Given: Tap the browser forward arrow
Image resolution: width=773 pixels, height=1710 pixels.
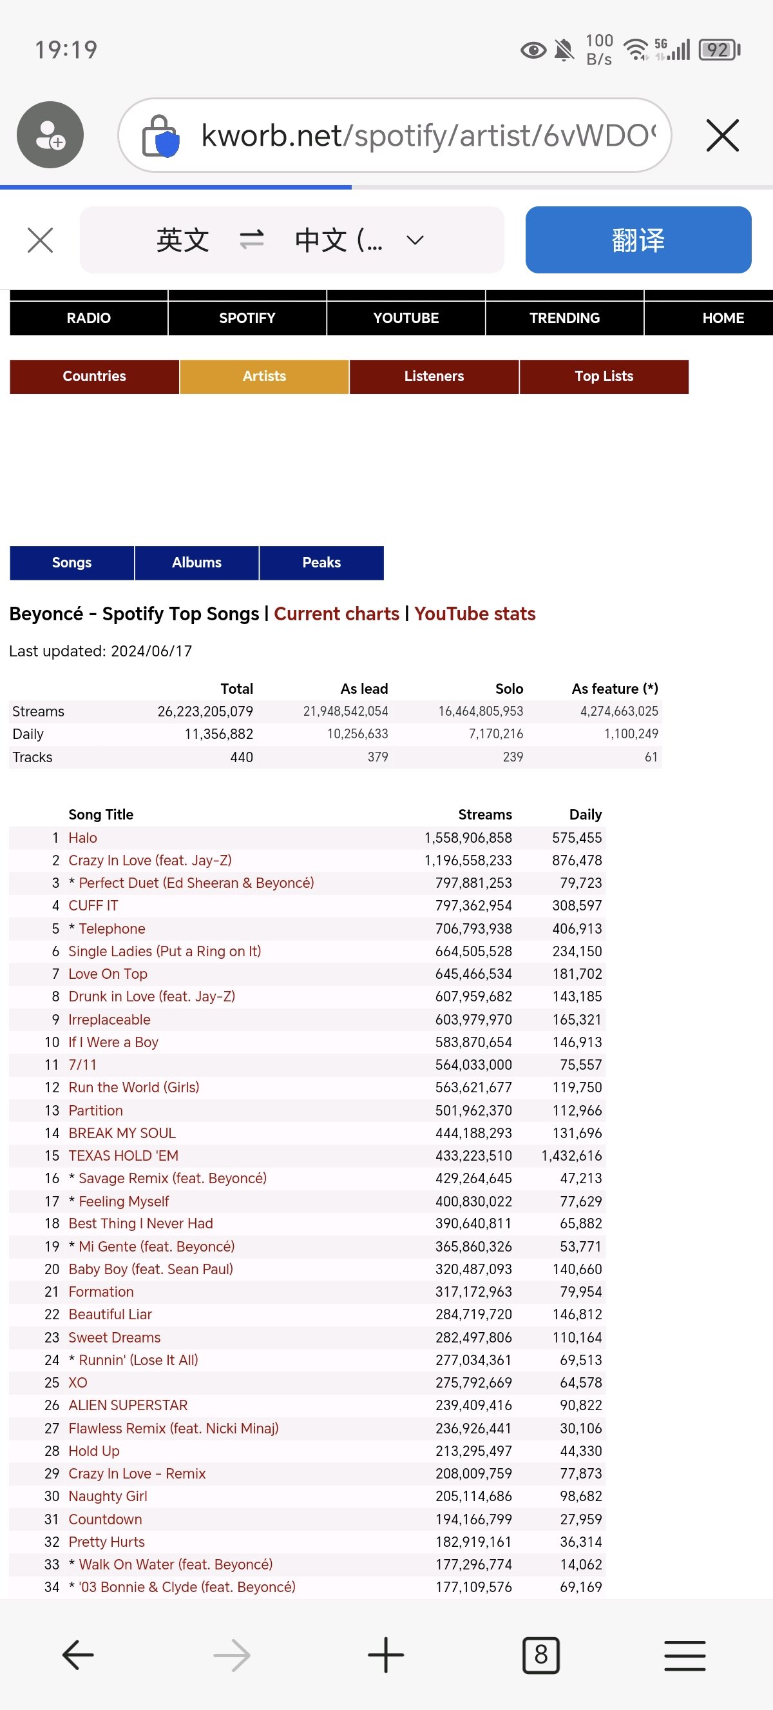Looking at the screenshot, I should point(231,1655).
